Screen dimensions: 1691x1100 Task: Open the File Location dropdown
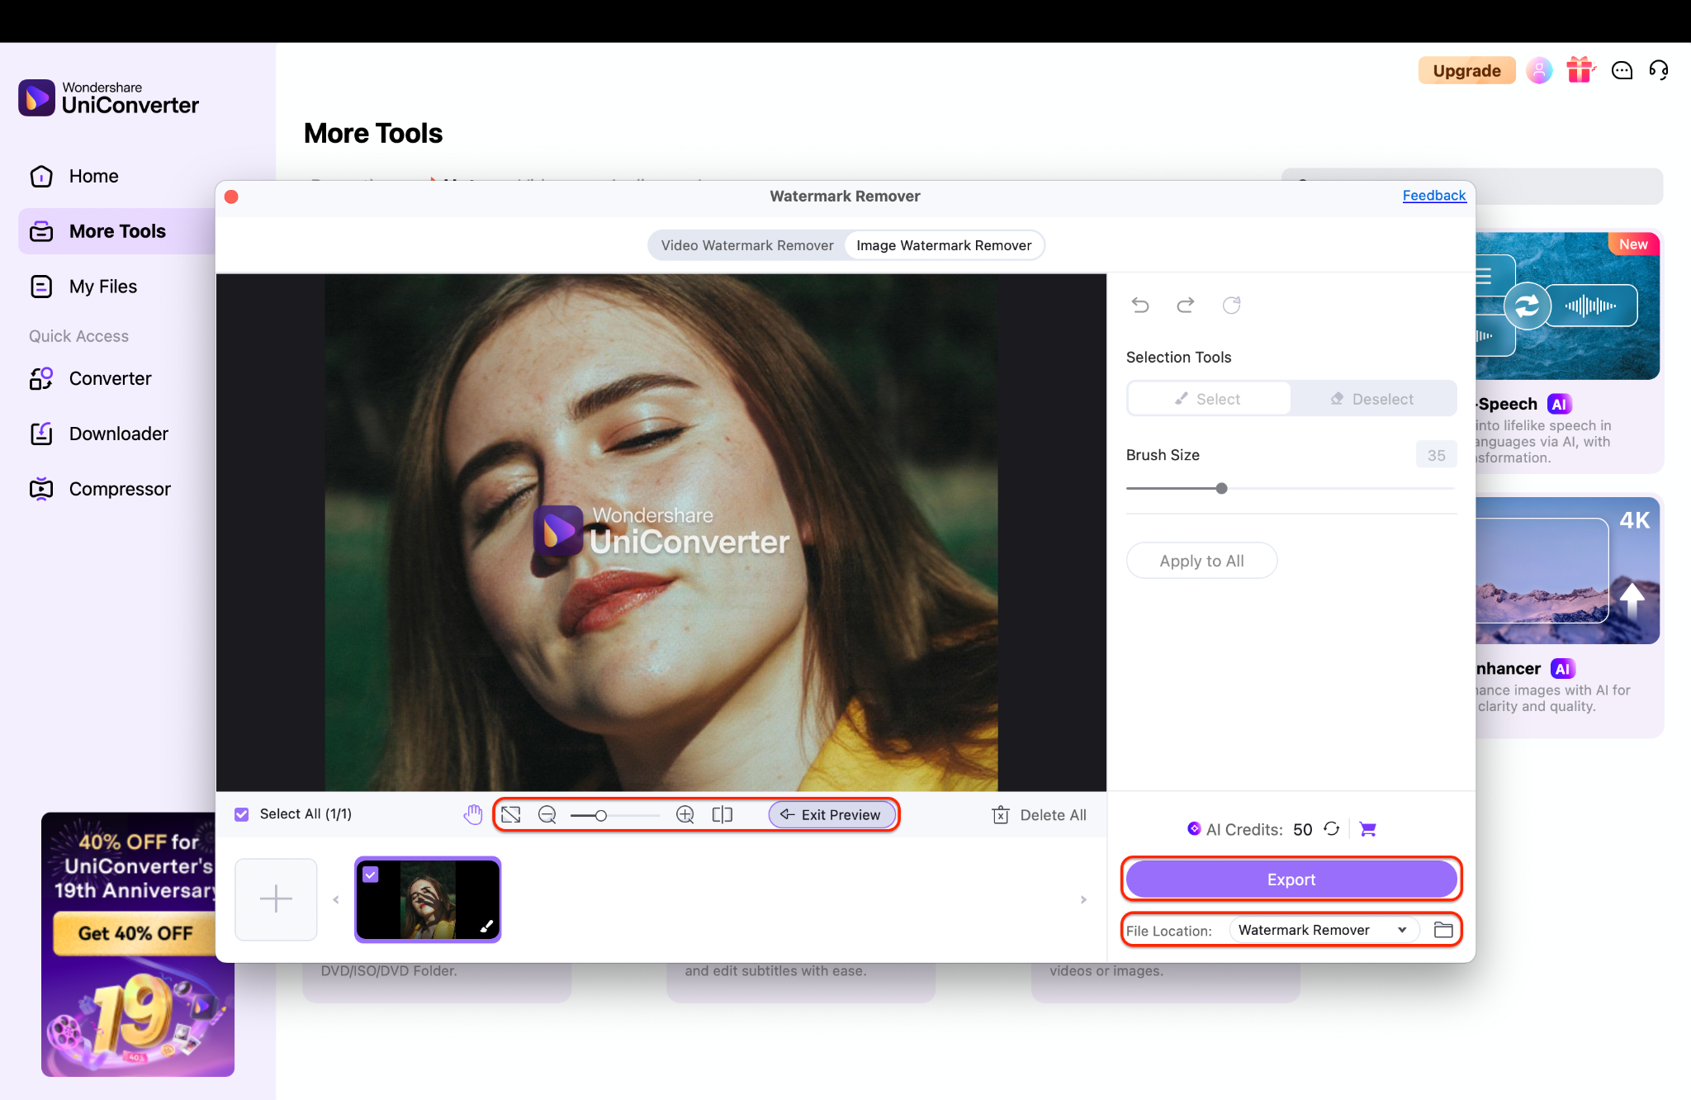coord(1324,930)
